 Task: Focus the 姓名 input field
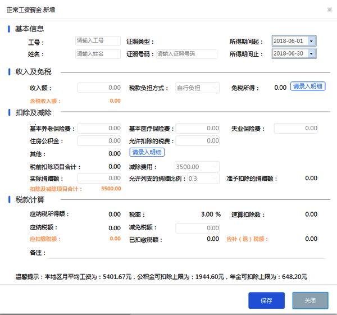pos(98,54)
